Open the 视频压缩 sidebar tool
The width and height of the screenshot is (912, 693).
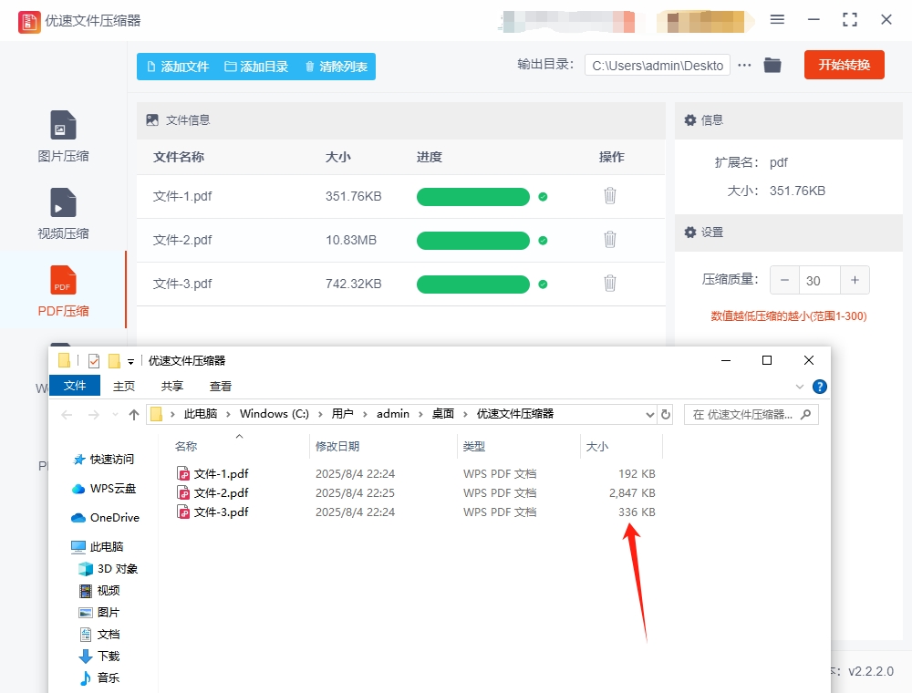pyautogui.click(x=63, y=213)
